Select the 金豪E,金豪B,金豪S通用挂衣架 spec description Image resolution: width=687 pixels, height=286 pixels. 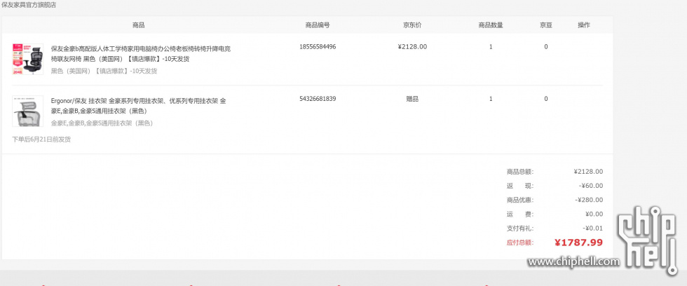click(x=102, y=123)
